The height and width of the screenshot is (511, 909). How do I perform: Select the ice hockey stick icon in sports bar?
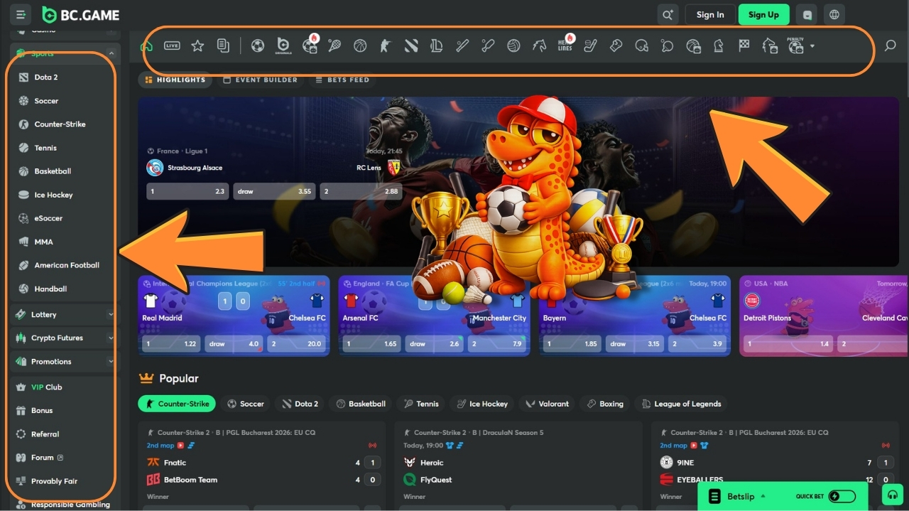(590, 46)
